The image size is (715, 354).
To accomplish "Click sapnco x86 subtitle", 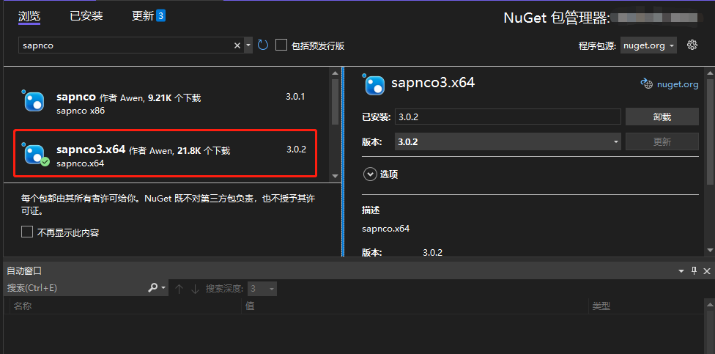I will (81, 111).
